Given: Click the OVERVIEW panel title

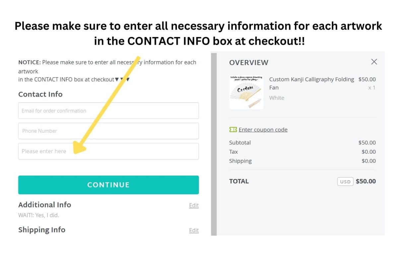Looking at the screenshot, I should tap(249, 62).
